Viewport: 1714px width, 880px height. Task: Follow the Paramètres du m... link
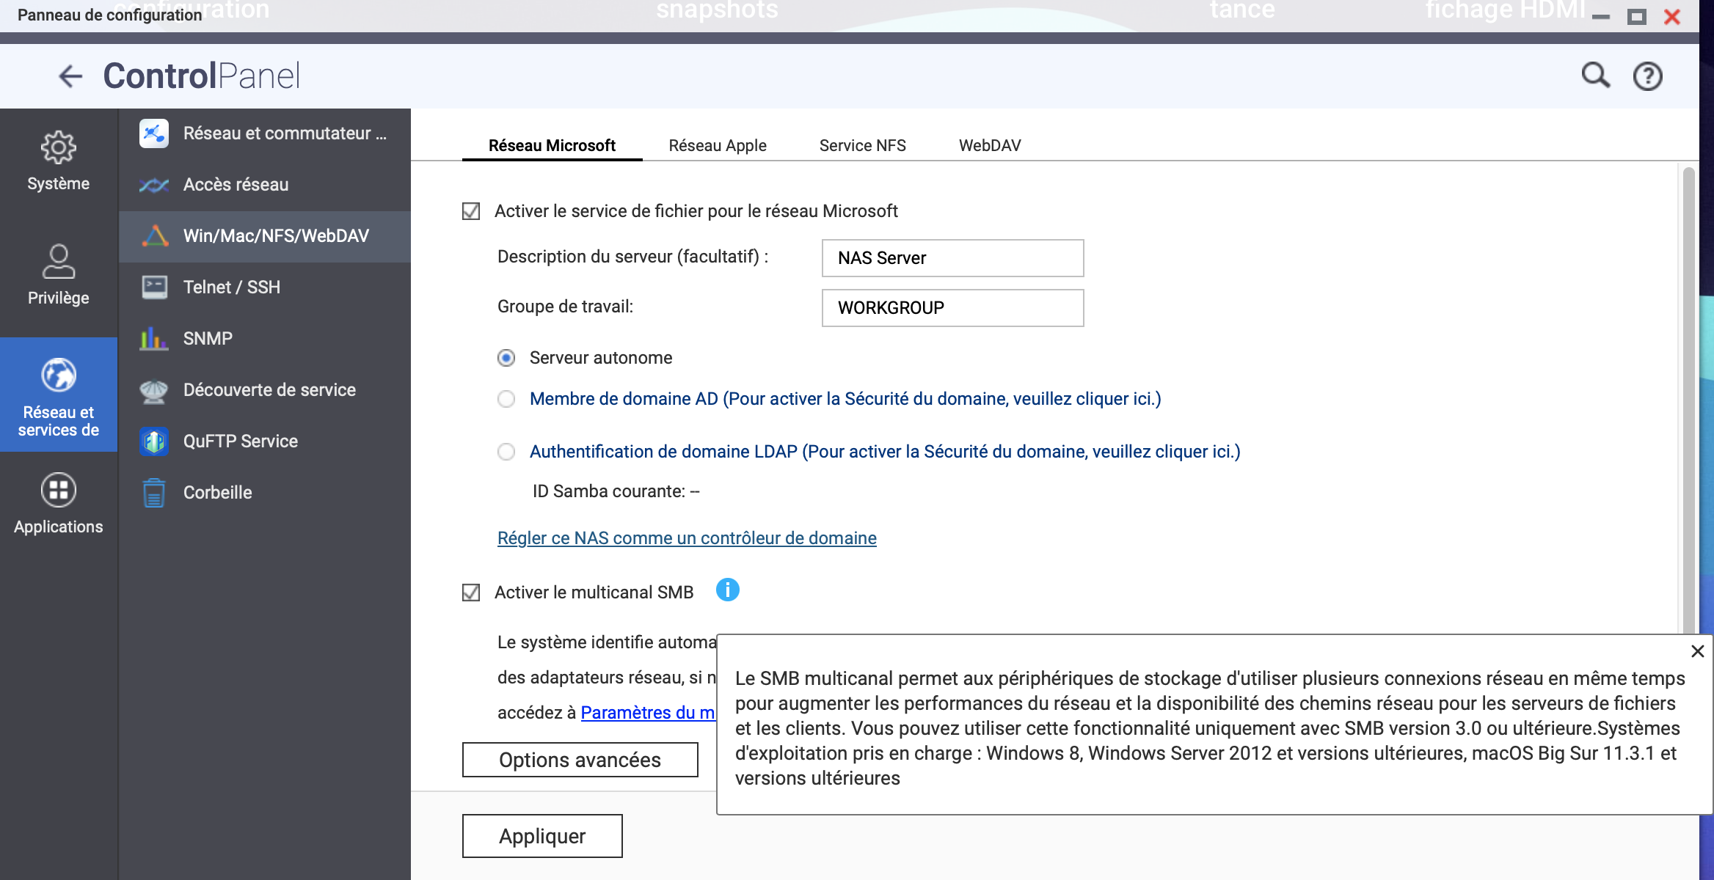click(x=648, y=713)
